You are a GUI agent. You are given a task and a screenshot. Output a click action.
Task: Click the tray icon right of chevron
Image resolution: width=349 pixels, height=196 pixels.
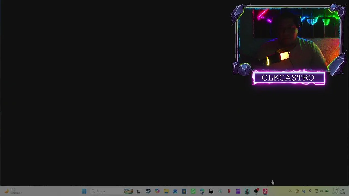[297, 191]
